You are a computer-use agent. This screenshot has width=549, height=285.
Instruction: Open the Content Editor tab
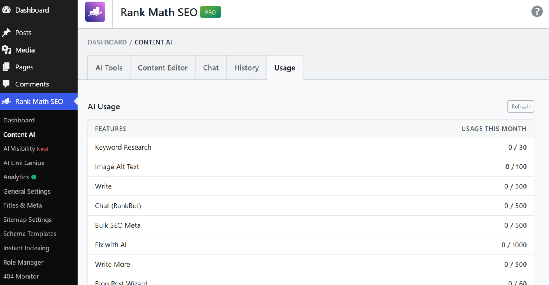(x=163, y=68)
